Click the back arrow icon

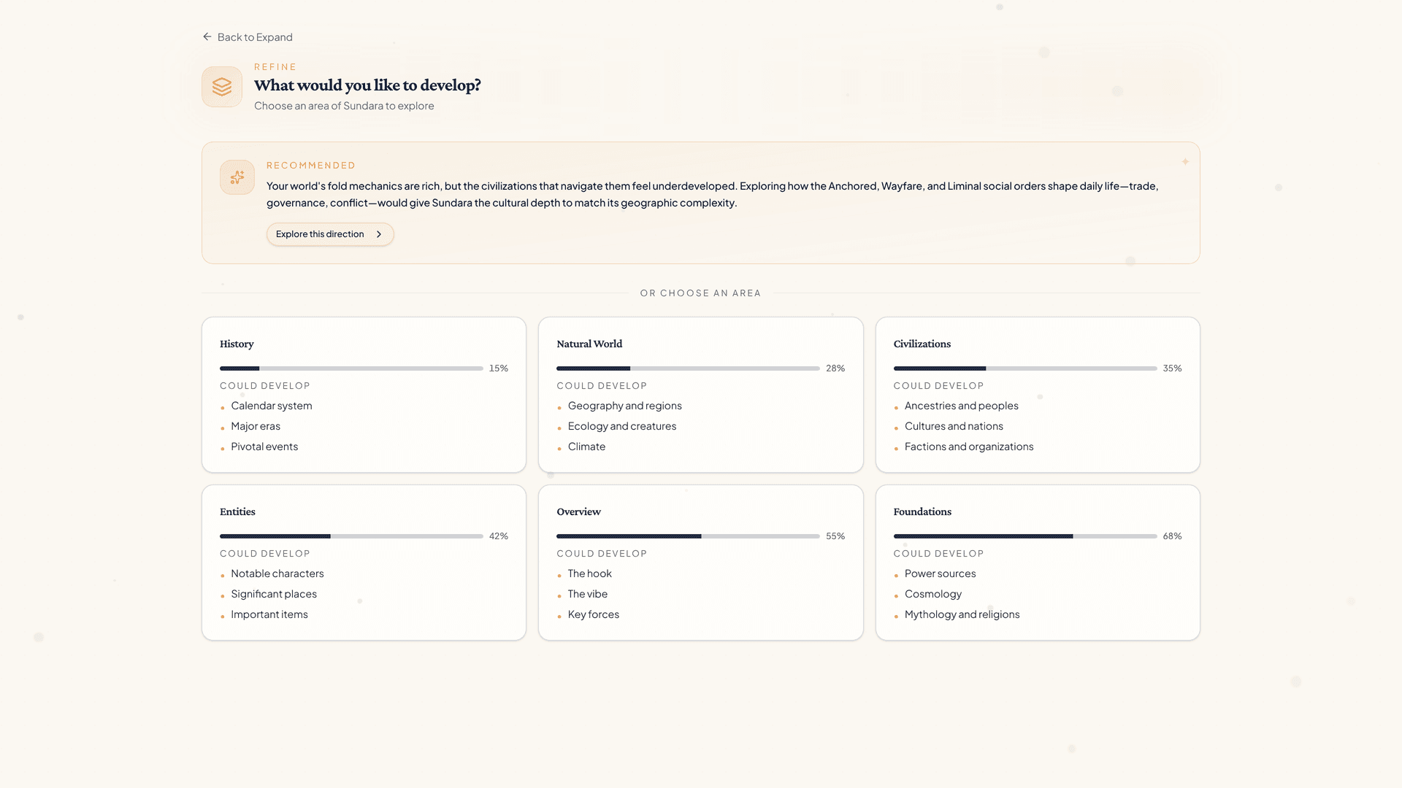207,36
